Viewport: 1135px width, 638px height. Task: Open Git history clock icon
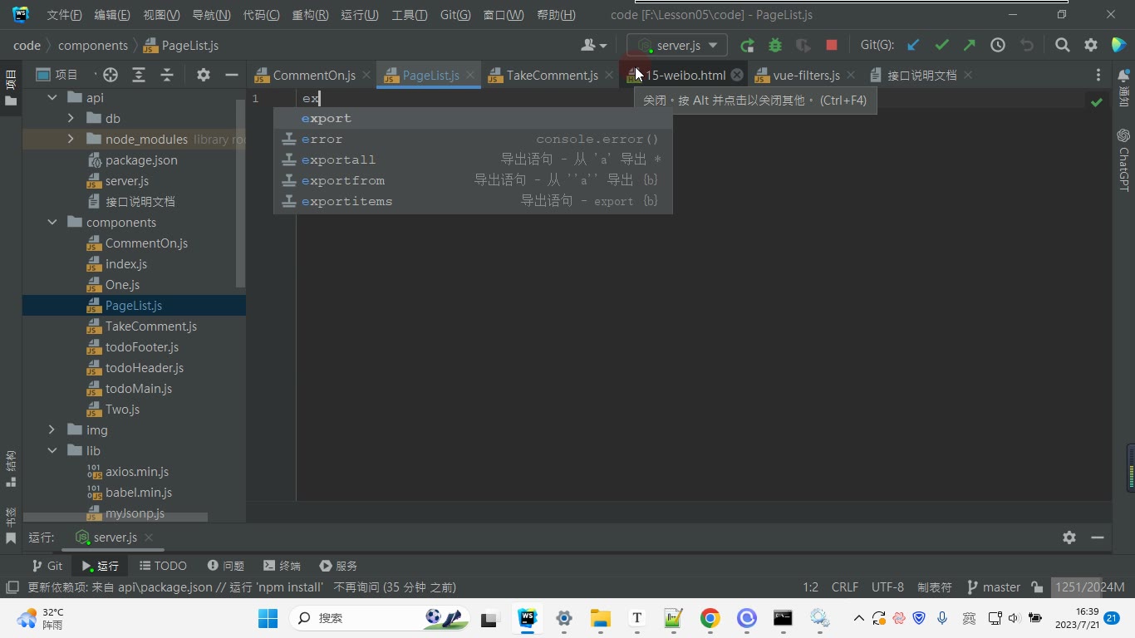coord(998,46)
